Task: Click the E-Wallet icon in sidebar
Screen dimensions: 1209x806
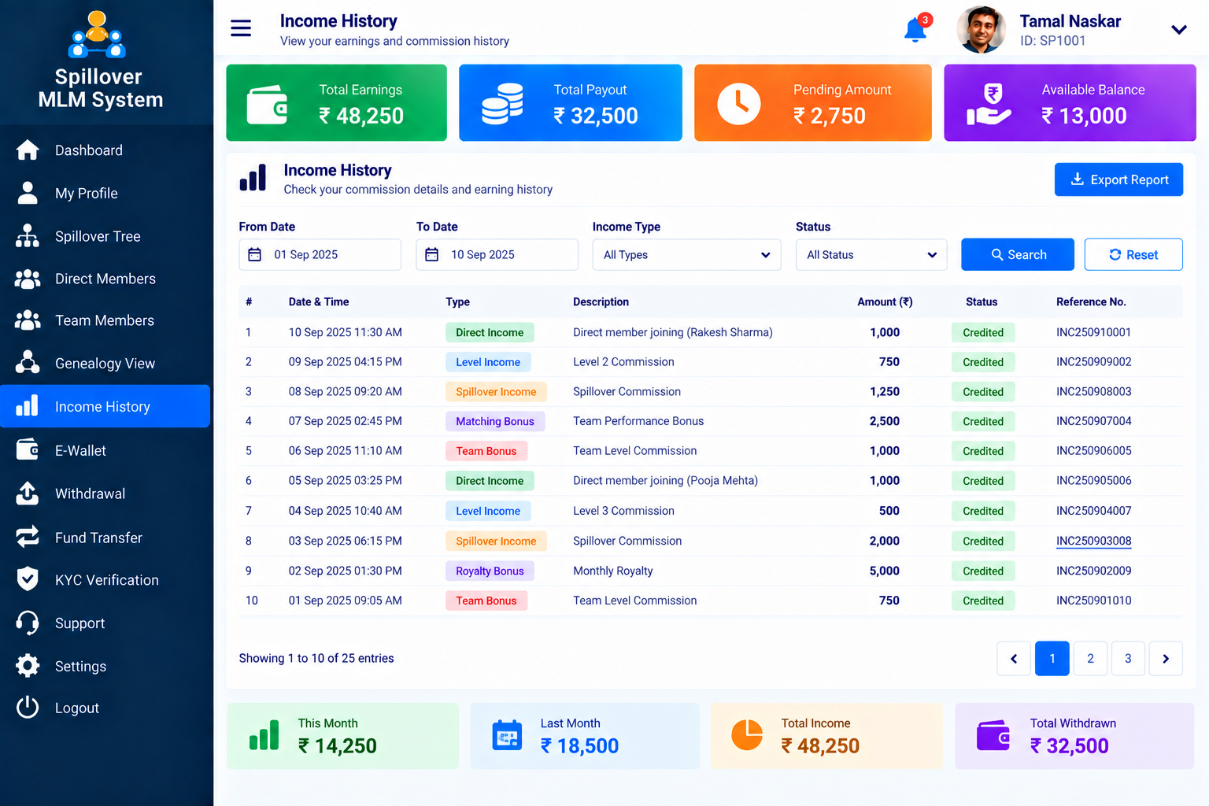Action: [28, 449]
